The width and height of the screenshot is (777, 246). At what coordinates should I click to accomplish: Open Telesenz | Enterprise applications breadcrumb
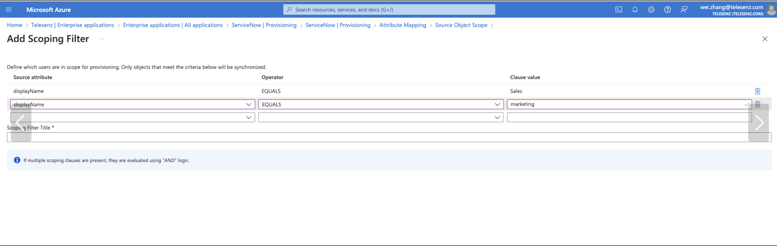pyautogui.click(x=73, y=25)
